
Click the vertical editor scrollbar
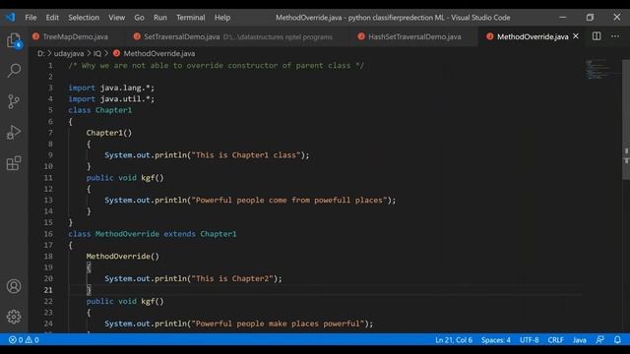point(626,119)
